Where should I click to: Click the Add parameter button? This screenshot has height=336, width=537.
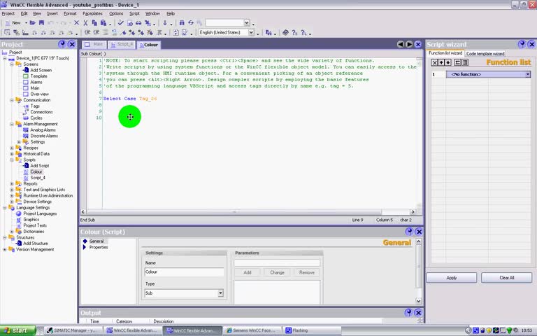point(248,272)
